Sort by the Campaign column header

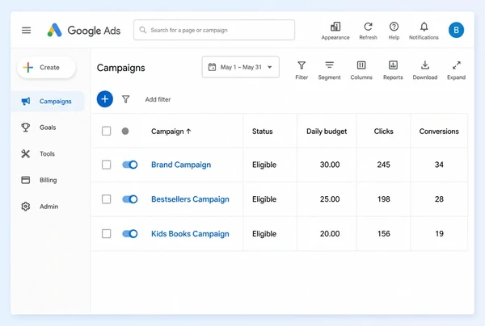(x=171, y=132)
